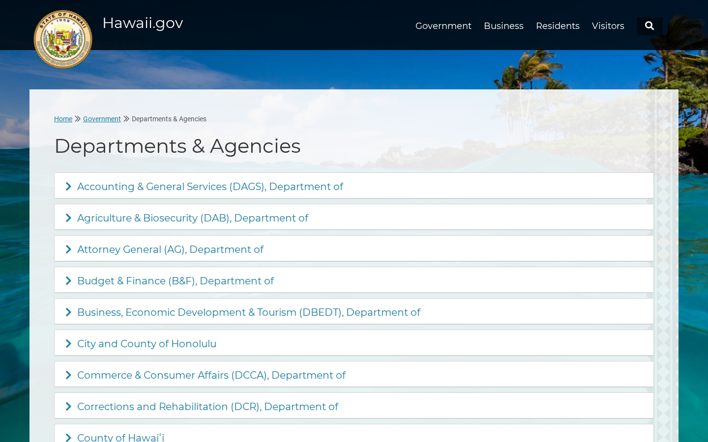
Task: Expand chevron for County of Hawai'i
Action: coord(68,438)
